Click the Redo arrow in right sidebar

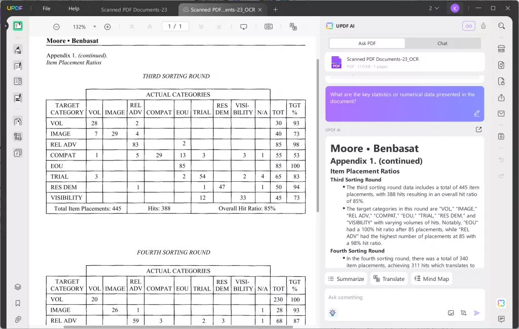point(501,176)
